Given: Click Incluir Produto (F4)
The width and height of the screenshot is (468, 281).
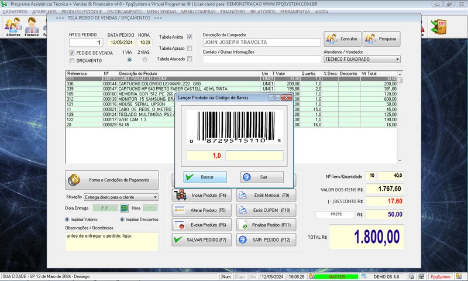Looking at the screenshot, I should click(x=201, y=196).
